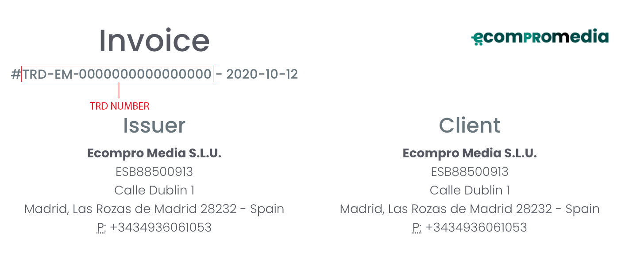Click the Issuer Madrid city address line
Screen dimensions: 633x259
click(x=154, y=209)
